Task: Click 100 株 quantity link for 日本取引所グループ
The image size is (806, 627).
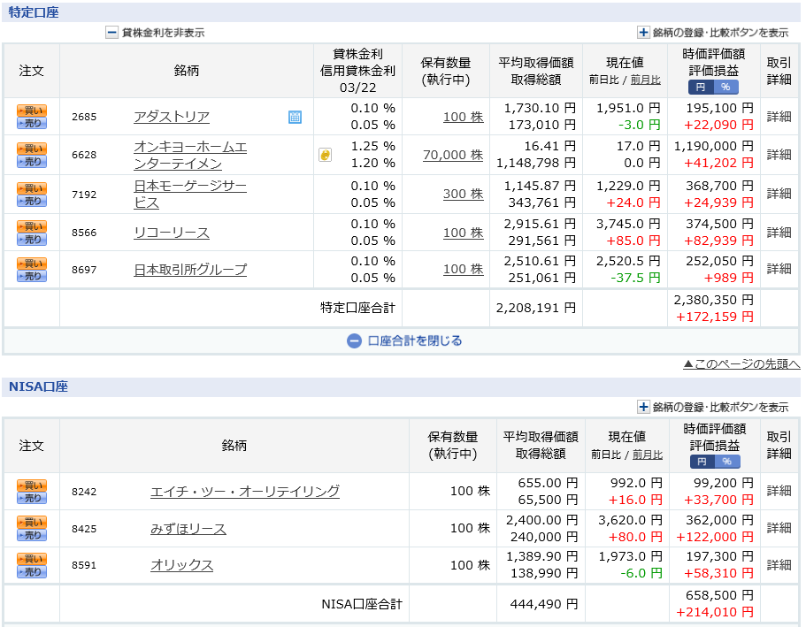Action: click(x=463, y=270)
